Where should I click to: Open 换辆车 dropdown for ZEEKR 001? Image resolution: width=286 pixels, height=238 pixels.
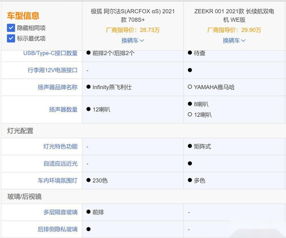coord(234,41)
